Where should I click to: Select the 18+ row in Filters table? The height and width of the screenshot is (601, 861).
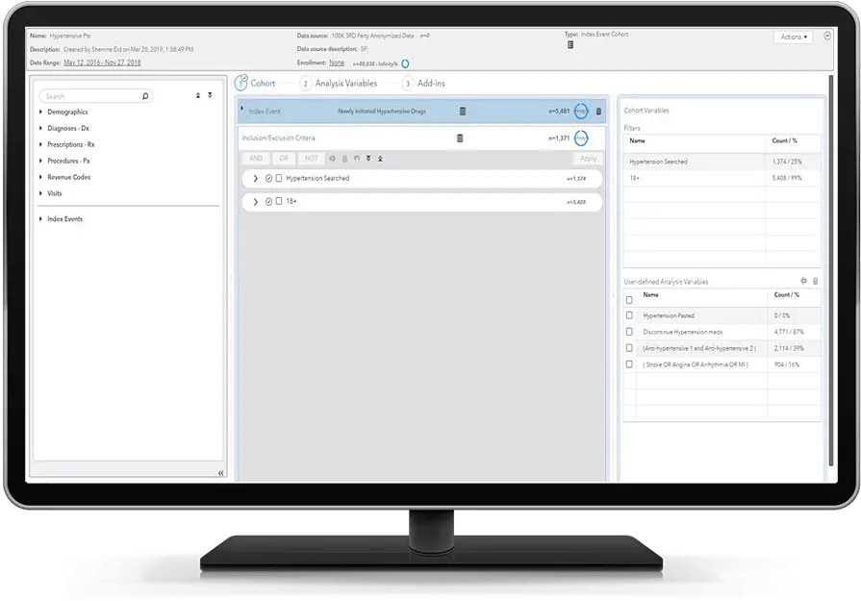pyautogui.click(x=722, y=179)
